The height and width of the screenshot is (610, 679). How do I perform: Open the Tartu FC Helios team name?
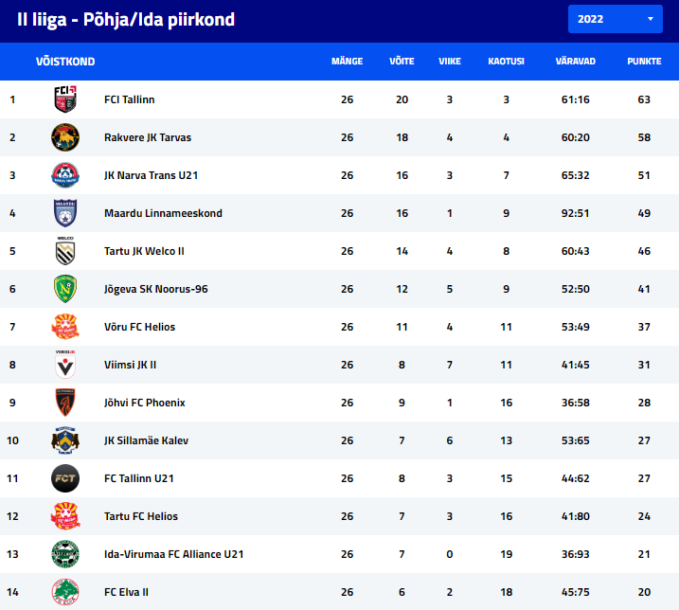click(141, 516)
